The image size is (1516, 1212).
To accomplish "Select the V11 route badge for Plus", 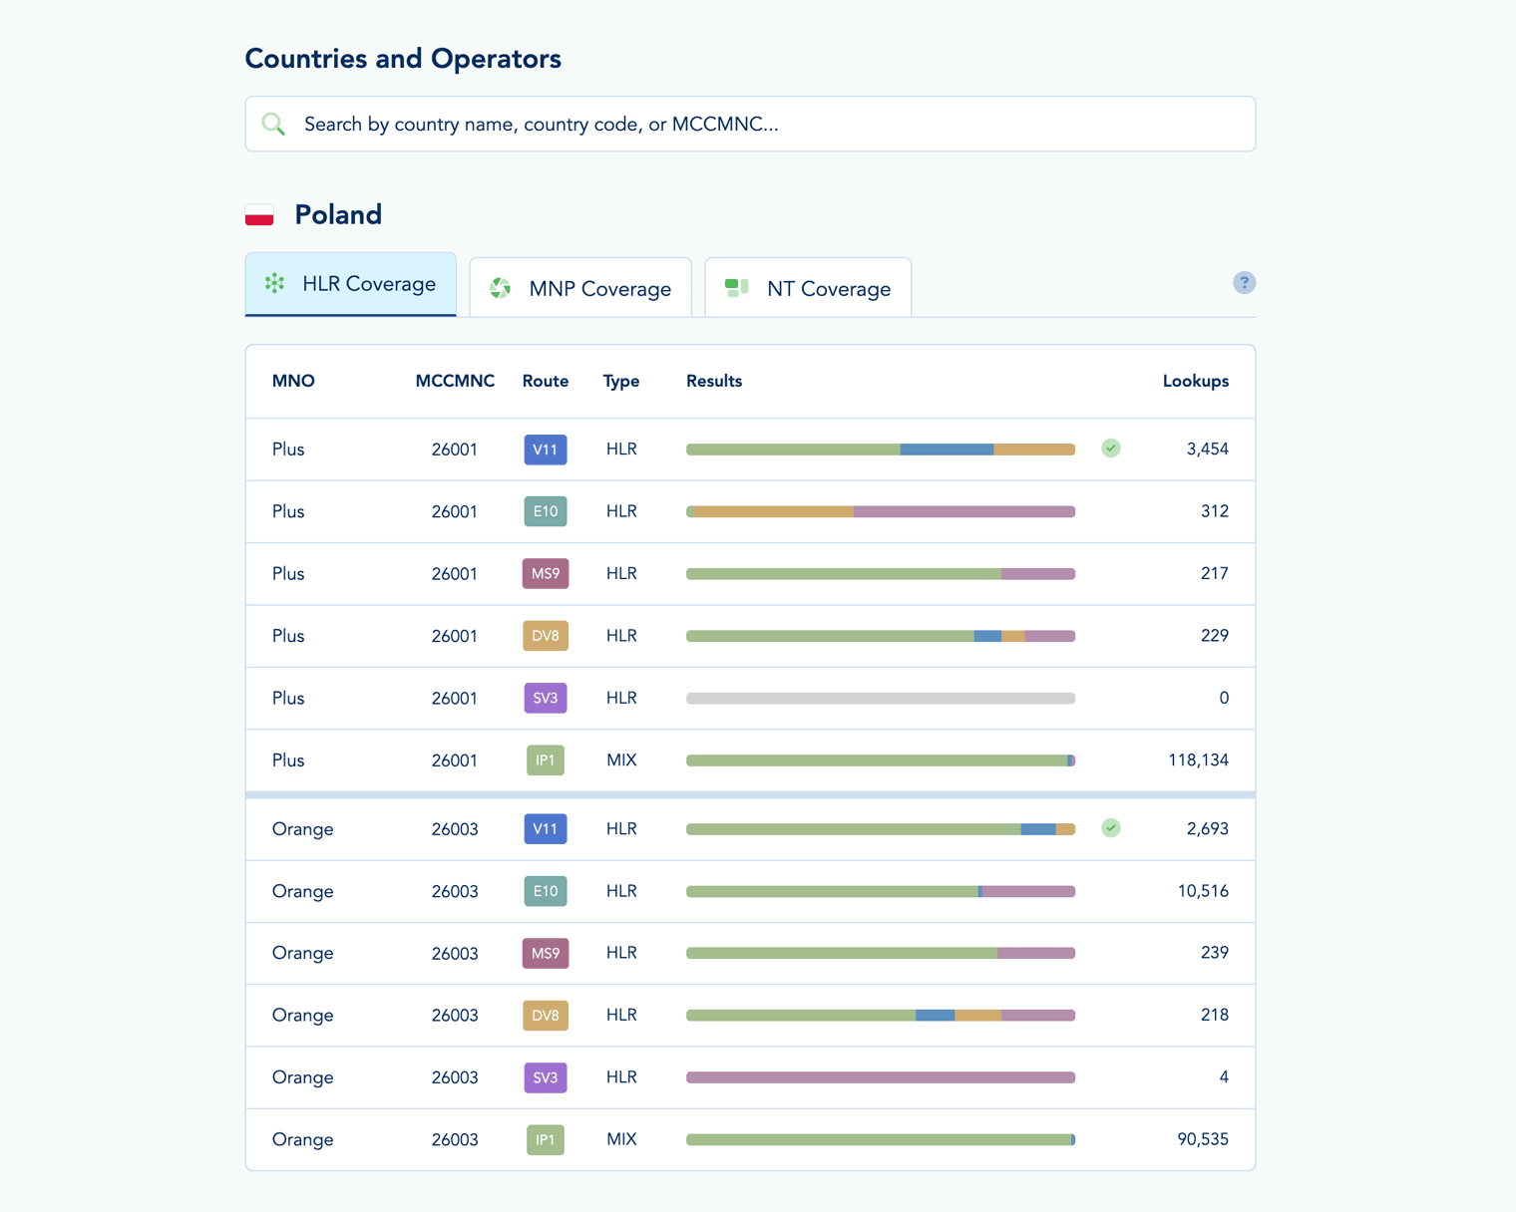I will point(545,450).
